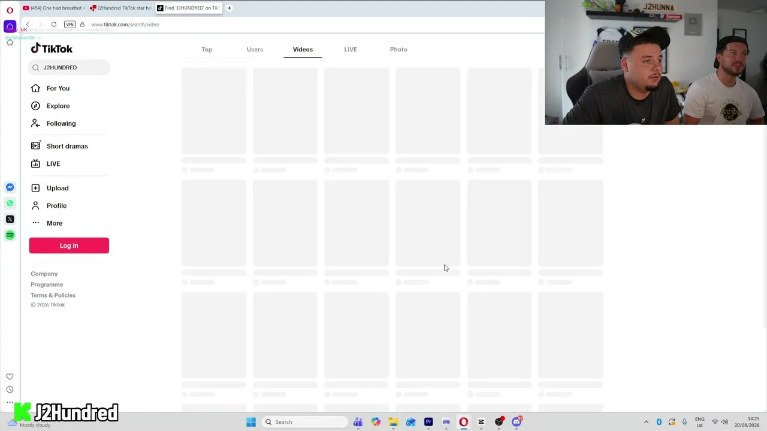Switch to the LIVE results tab
The image size is (767, 431).
(x=351, y=49)
